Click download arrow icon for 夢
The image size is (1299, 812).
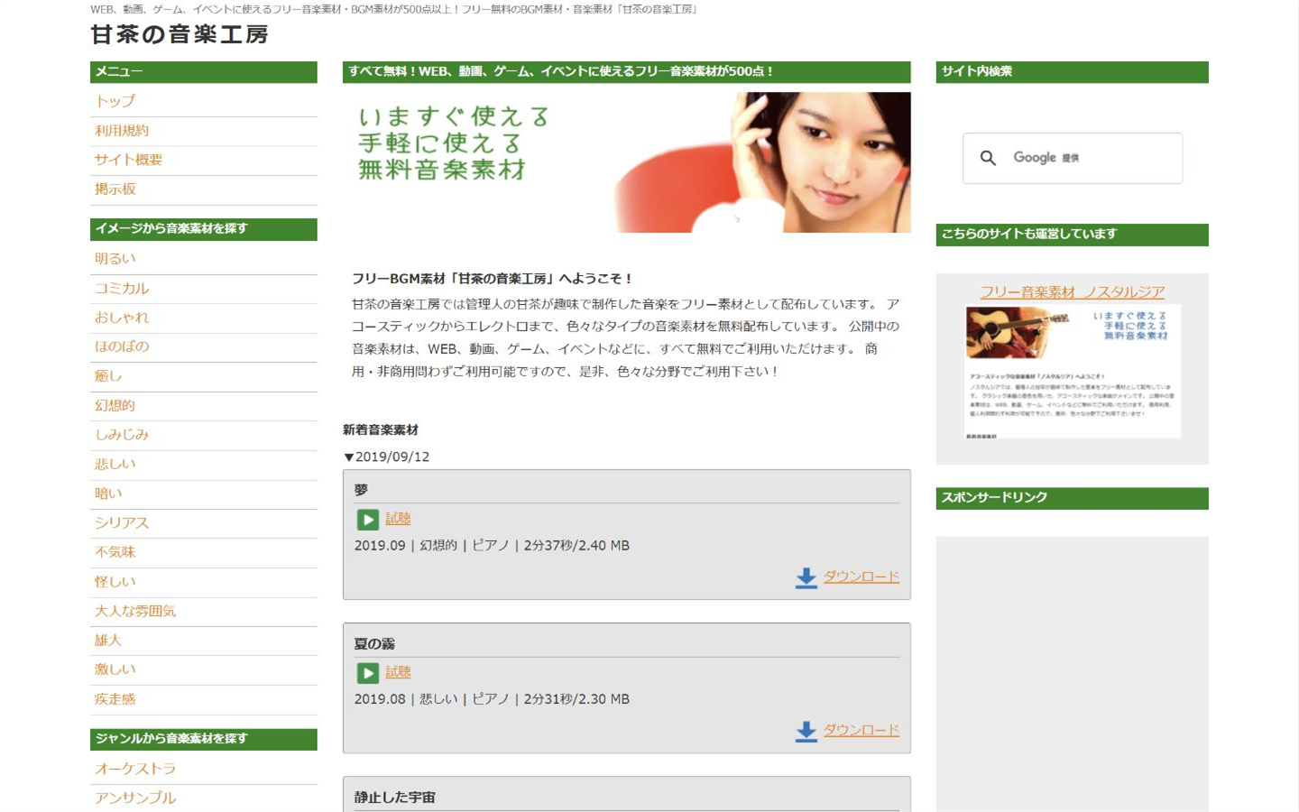click(806, 577)
